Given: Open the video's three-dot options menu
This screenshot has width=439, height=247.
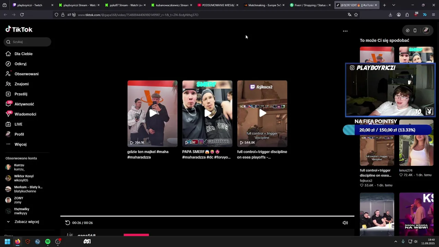Looking at the screenshot, I should [x=345, y=31].
